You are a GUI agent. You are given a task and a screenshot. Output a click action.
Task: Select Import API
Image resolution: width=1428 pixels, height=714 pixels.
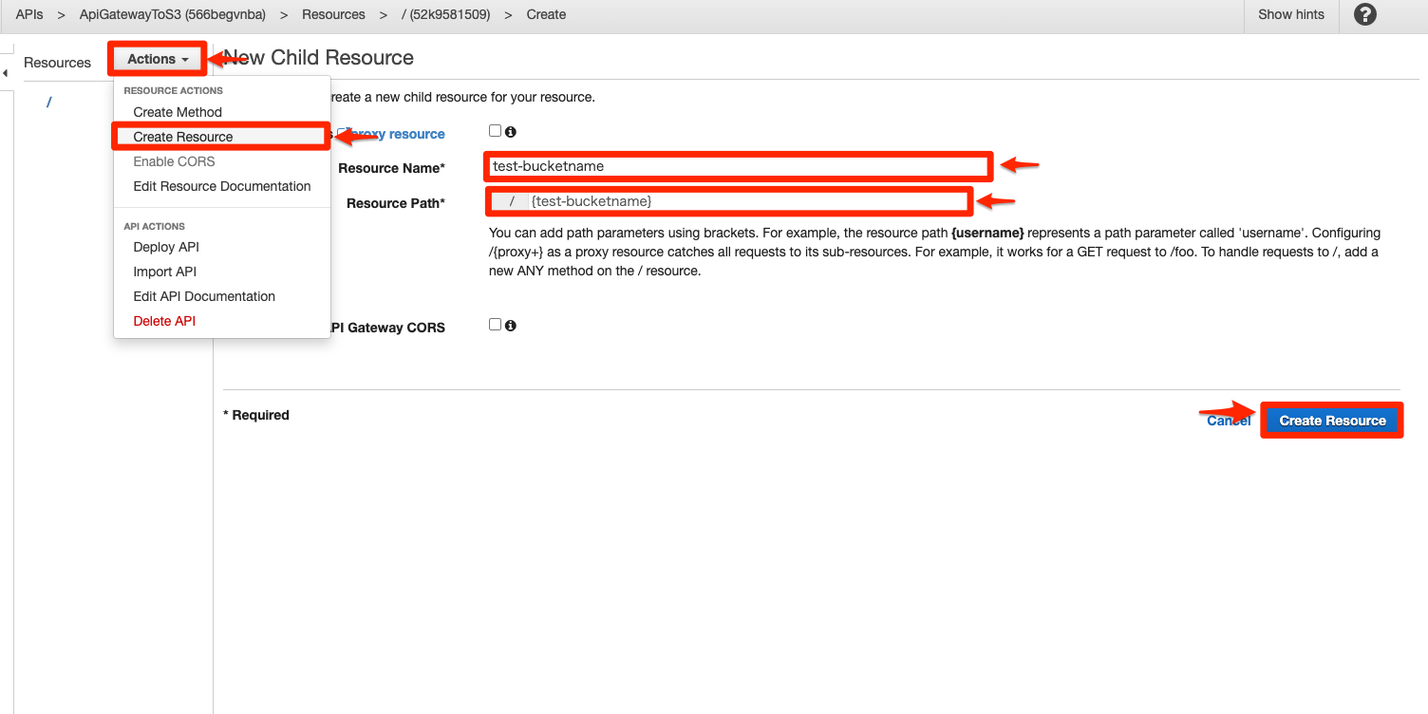pos(164,272)
